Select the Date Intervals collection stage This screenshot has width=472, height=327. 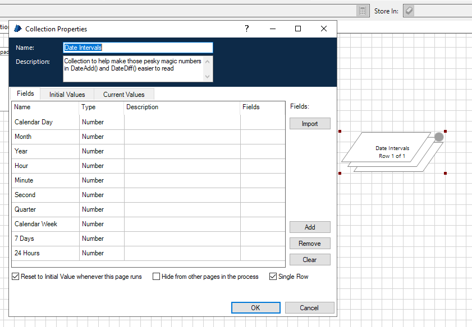pyautogui.click(x=392, y=152)
